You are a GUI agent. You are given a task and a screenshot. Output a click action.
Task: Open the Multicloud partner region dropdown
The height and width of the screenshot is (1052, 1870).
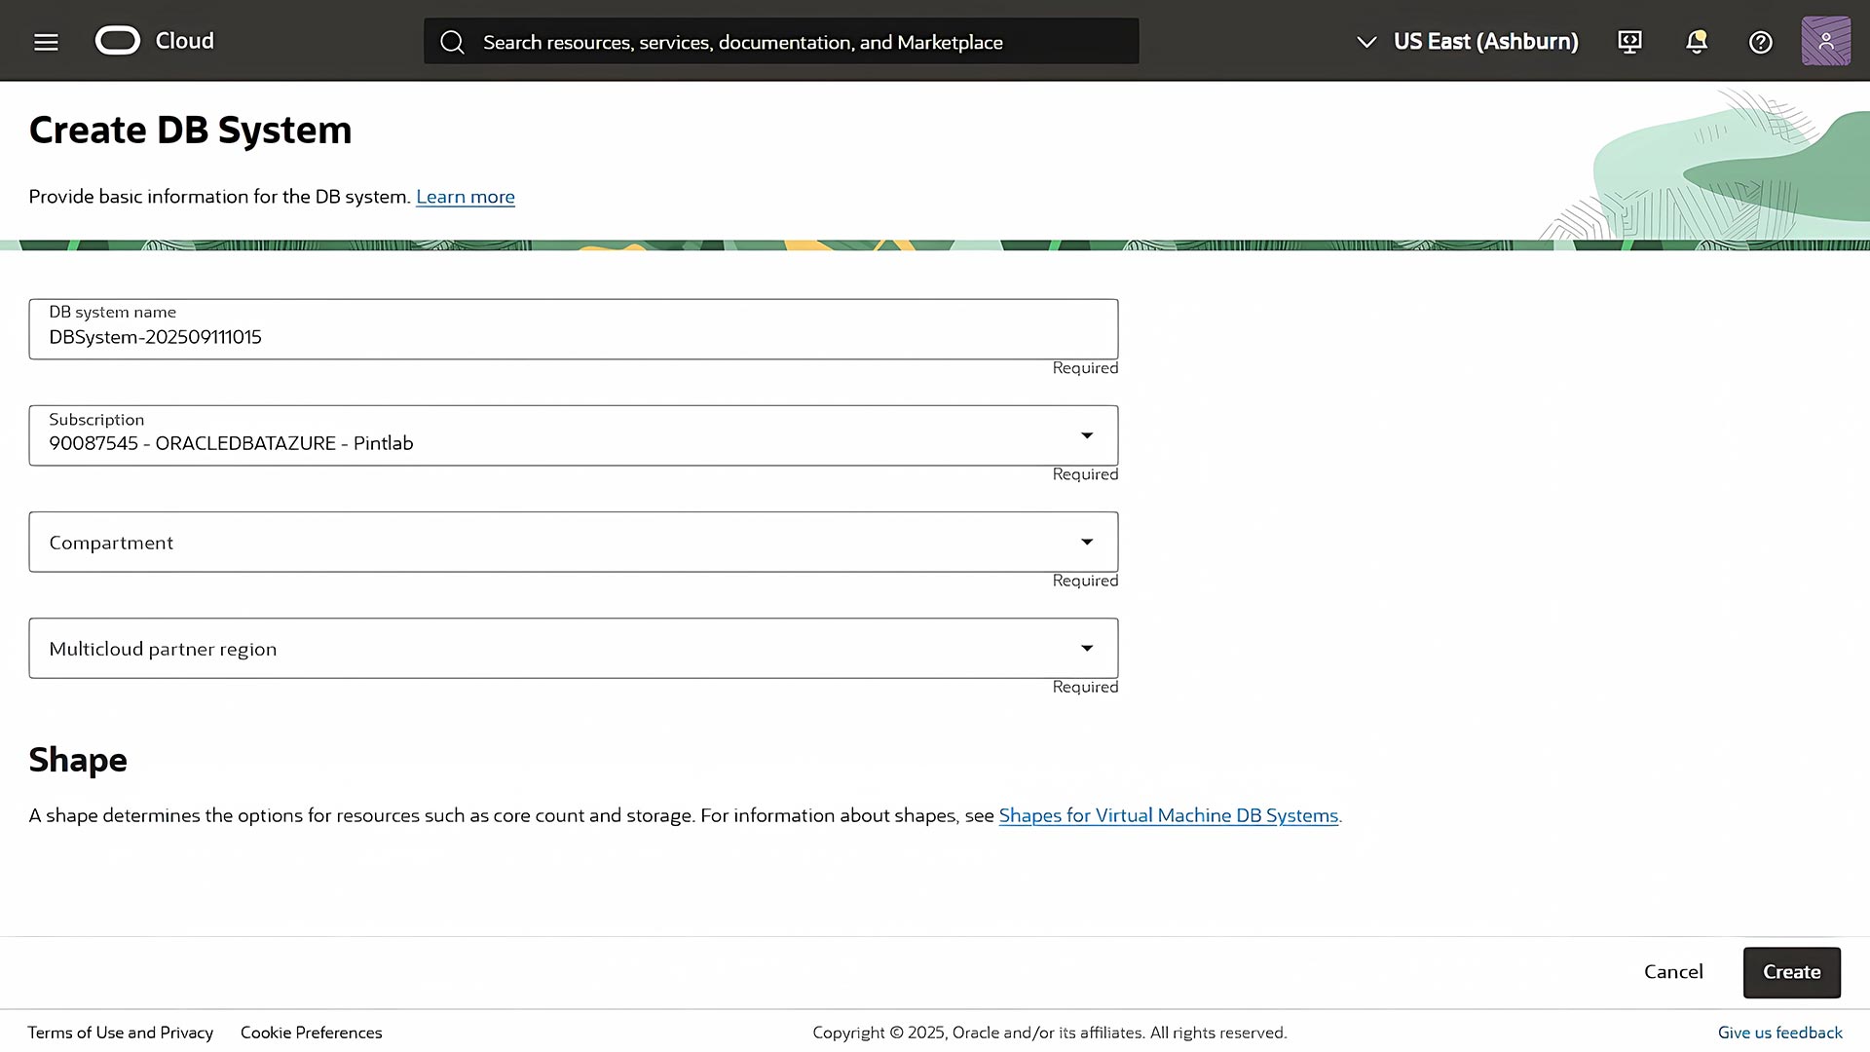coord(1086,648)
